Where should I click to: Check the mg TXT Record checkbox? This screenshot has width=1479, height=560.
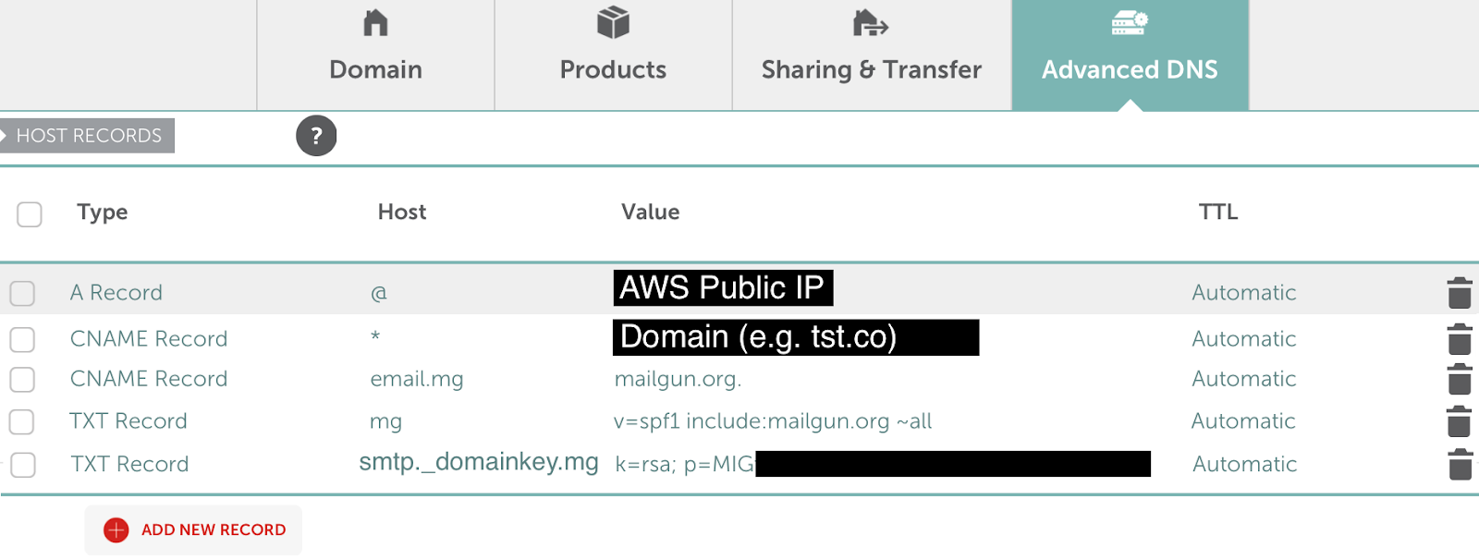(x=22, y=420)
